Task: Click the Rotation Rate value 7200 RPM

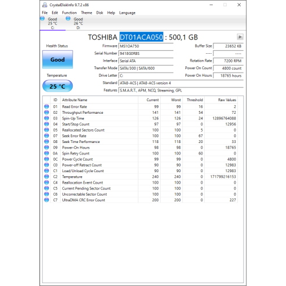Action: tap(228, 61)
